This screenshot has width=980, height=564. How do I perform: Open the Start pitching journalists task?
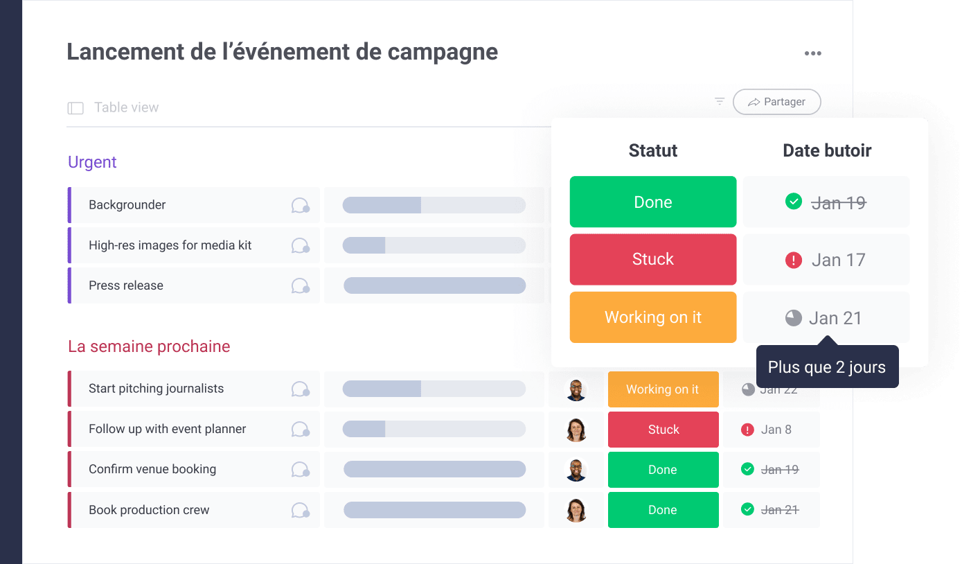157,389
